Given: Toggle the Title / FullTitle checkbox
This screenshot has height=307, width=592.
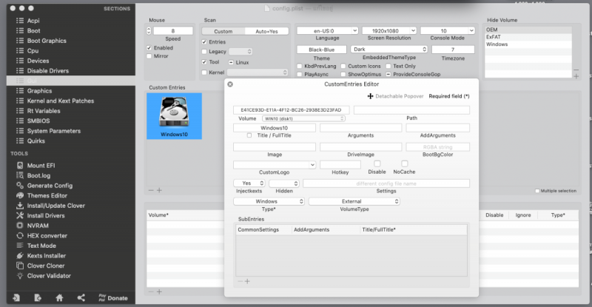Looking at the screenshot, I should pyautogui.click(x=249, y=135).
